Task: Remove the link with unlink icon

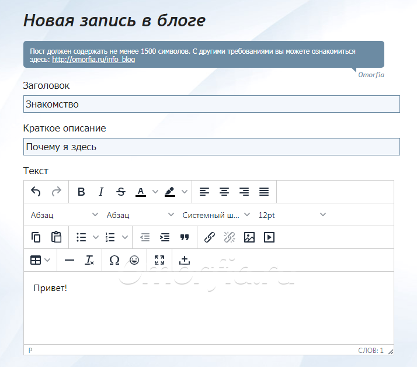Action: pos(230,237)
